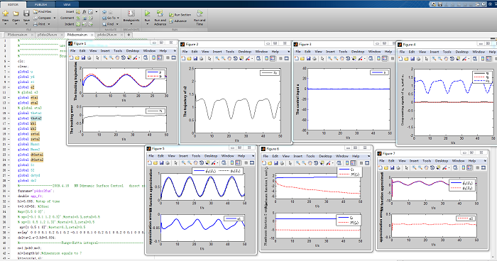Toggle the Pan hand tool in Figure 6
The image size is (497, 261).
click(310, 163)
